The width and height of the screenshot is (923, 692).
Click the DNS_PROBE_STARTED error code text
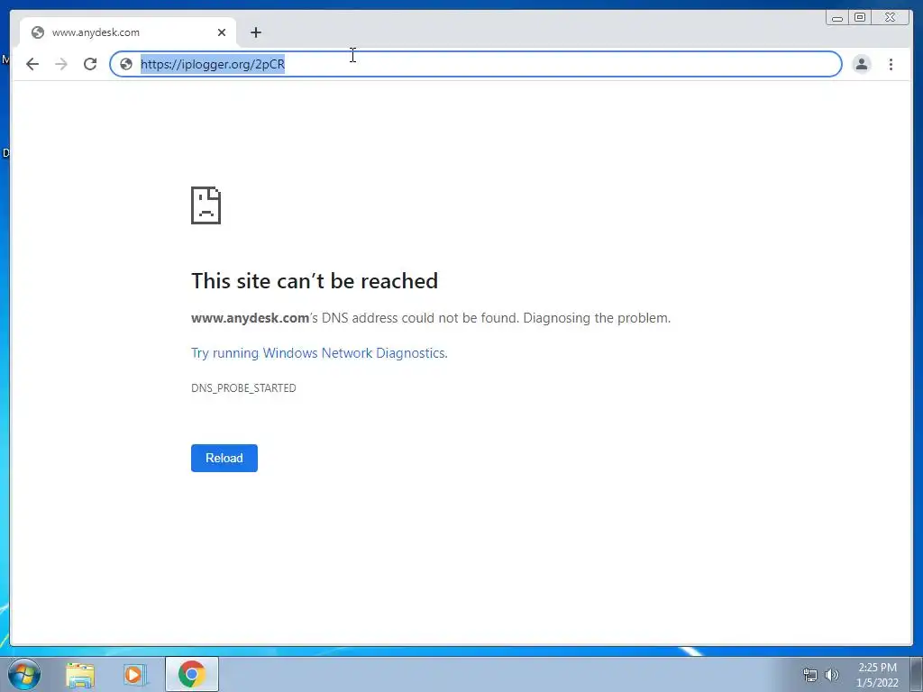click(243, 388)
